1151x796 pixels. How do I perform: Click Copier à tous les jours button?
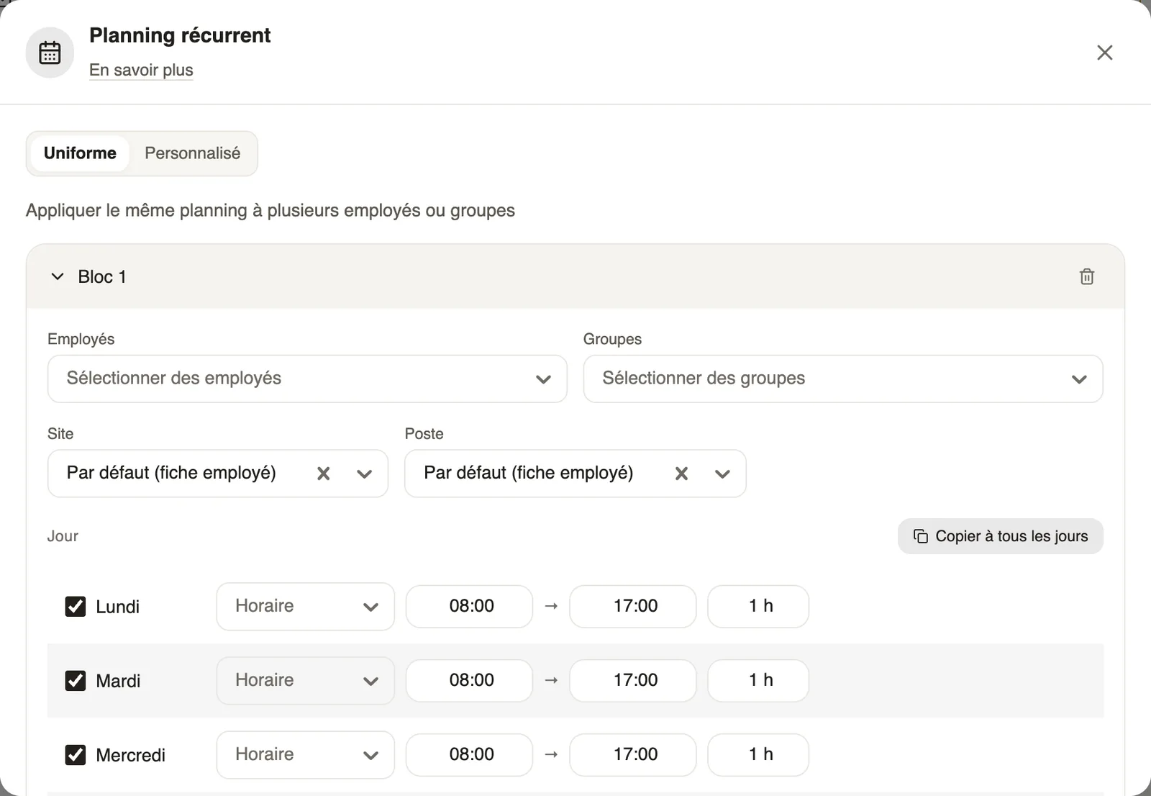[1000, 536]
